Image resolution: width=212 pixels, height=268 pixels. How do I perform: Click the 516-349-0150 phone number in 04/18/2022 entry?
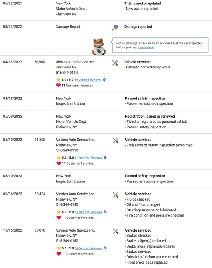[x=66, y=73]
